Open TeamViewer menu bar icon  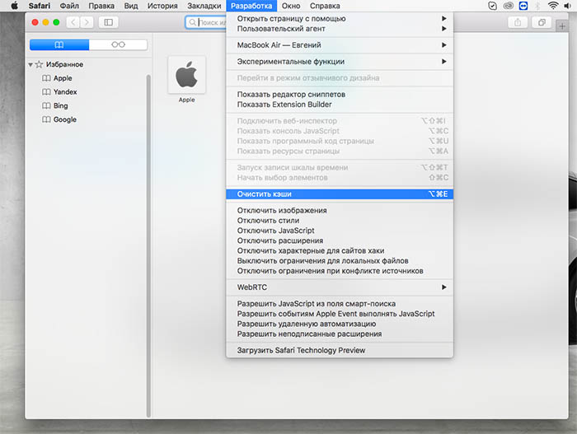(x=523, y=6)
